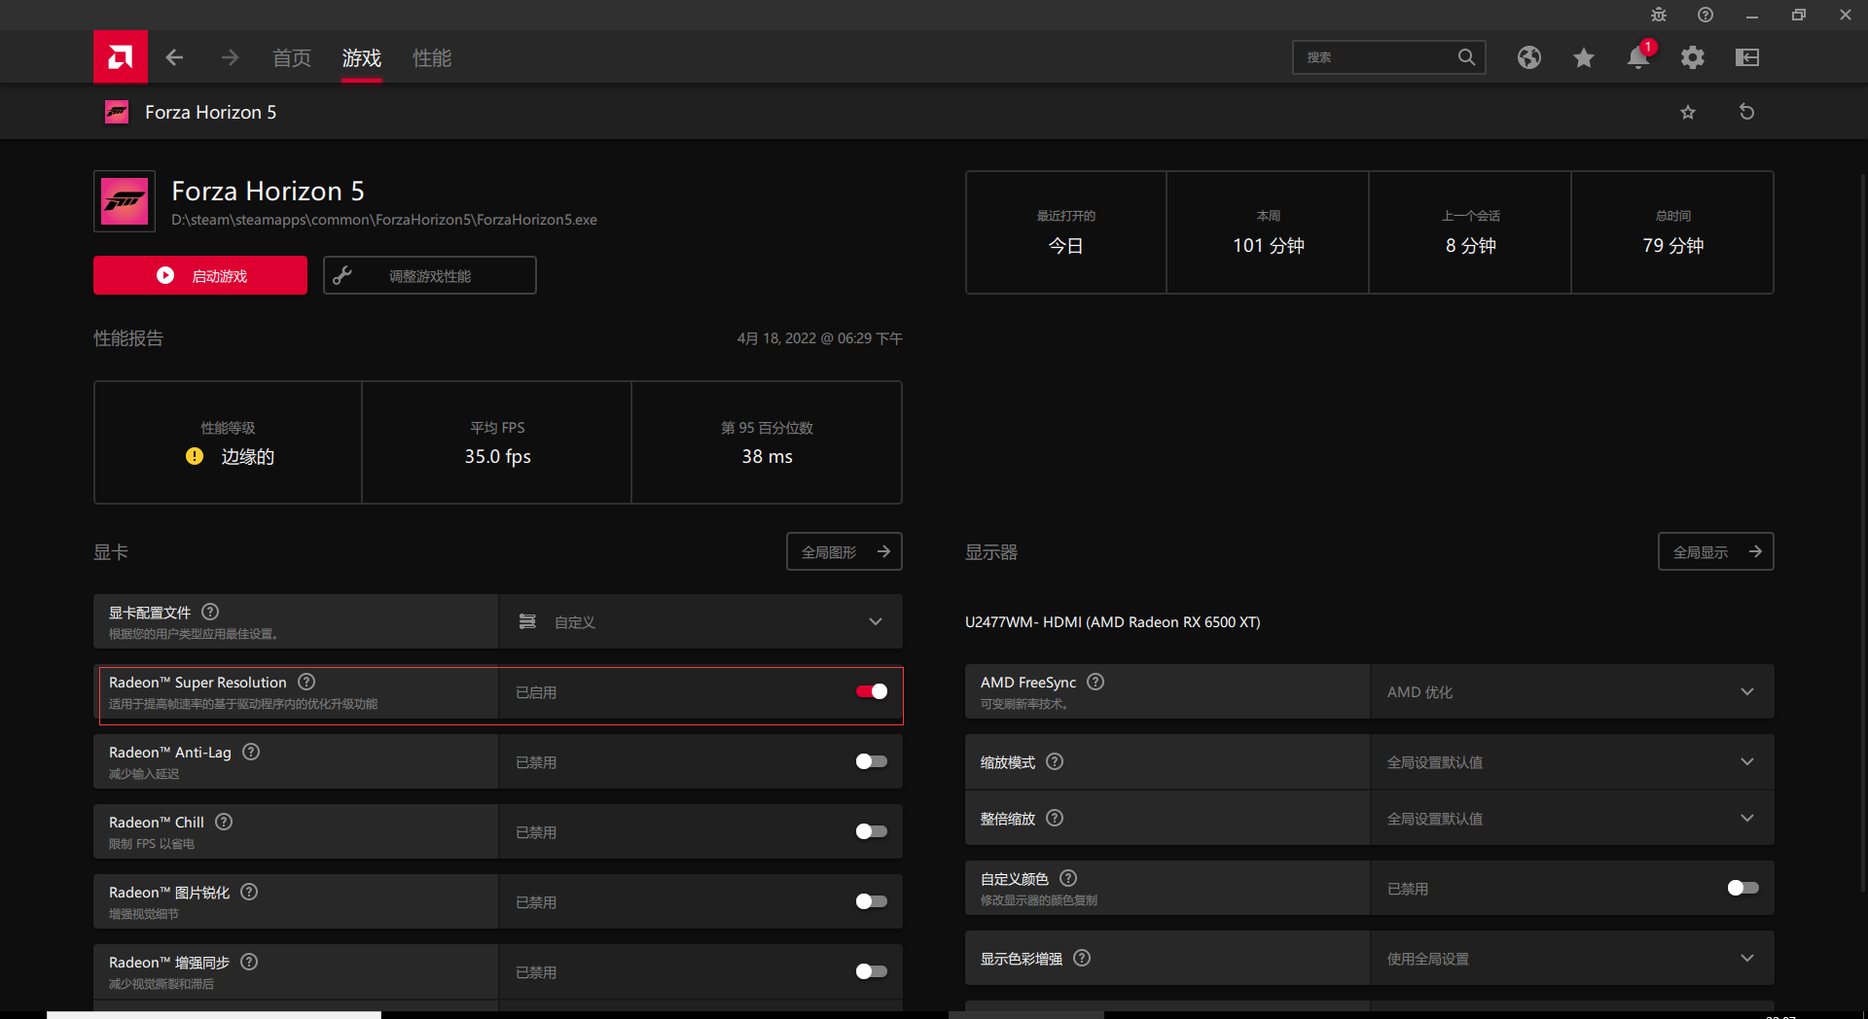Click the AMD logo icon
The image size is (1868, 1019).
[x=120, y=57]
